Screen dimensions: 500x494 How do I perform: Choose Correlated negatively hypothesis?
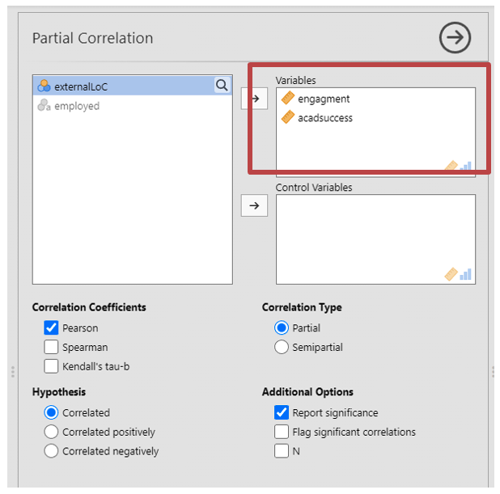52,451
